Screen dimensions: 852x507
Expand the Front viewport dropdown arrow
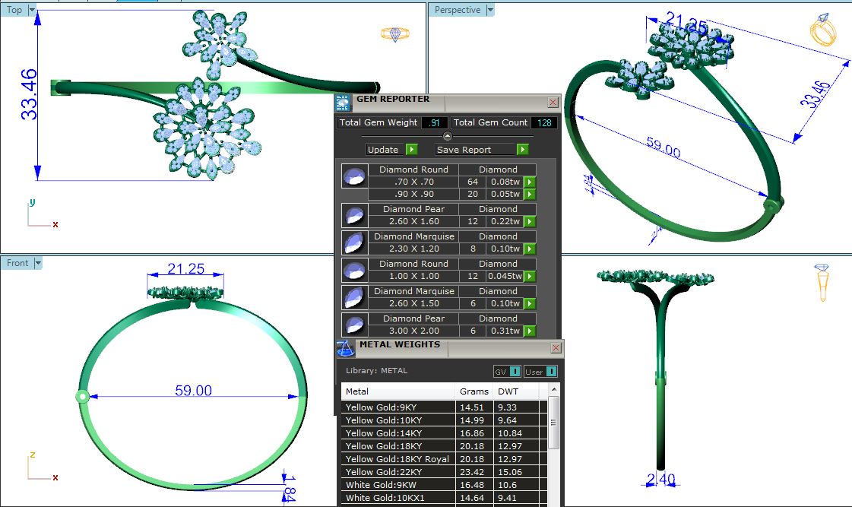click(37, 263)
